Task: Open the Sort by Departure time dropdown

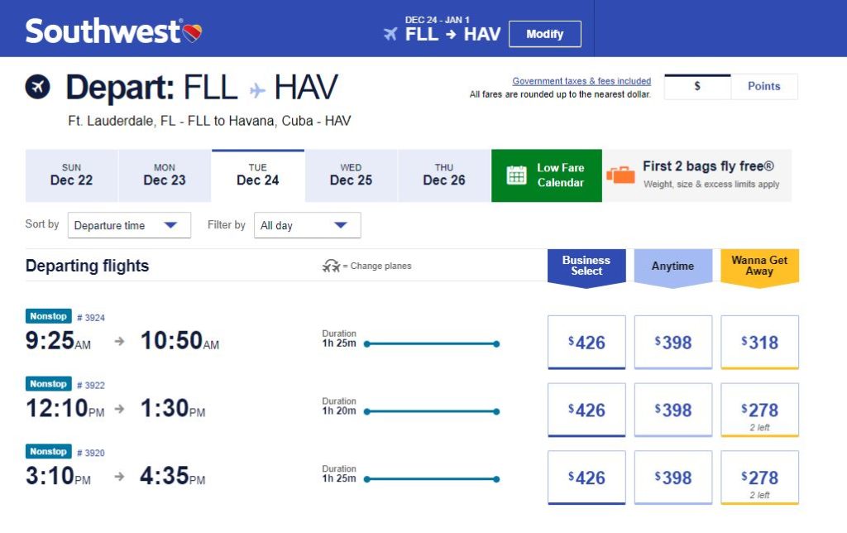Action: 129,225
